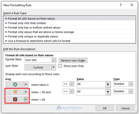
Task: Select 'Format only top or bottom ranked values'
Action: [69, 28]
